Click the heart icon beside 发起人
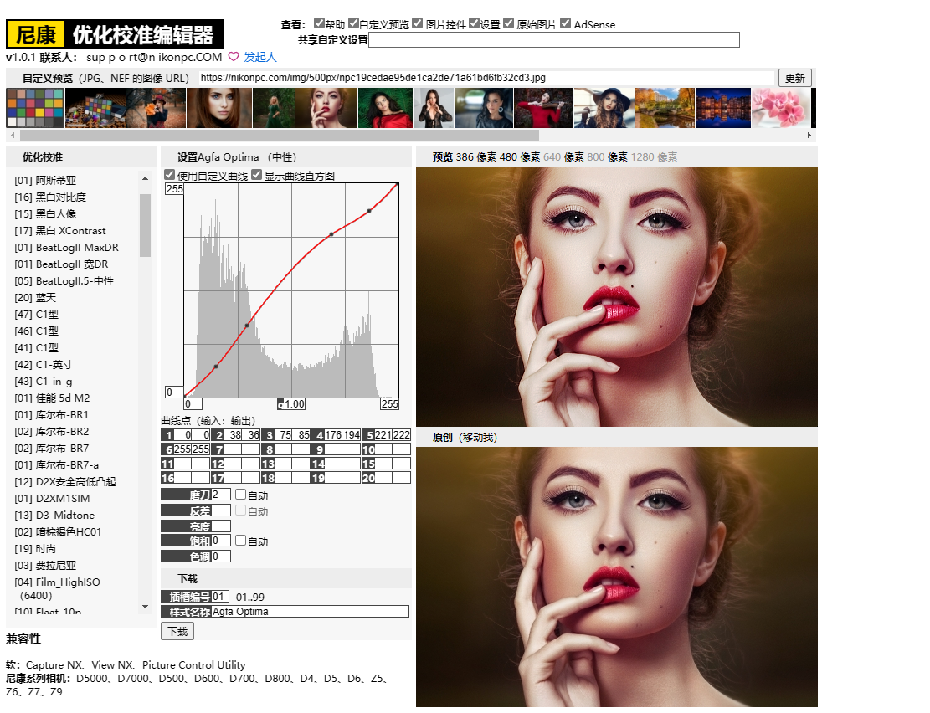The height and width of the screenshot is (713, 930). [234, 57]
